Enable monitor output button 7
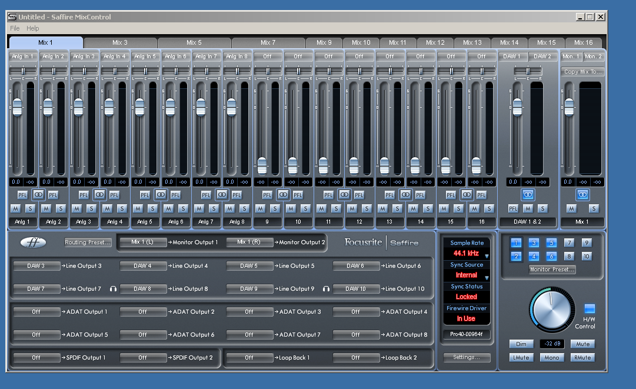The image size is (636, 389). [568, 242]
